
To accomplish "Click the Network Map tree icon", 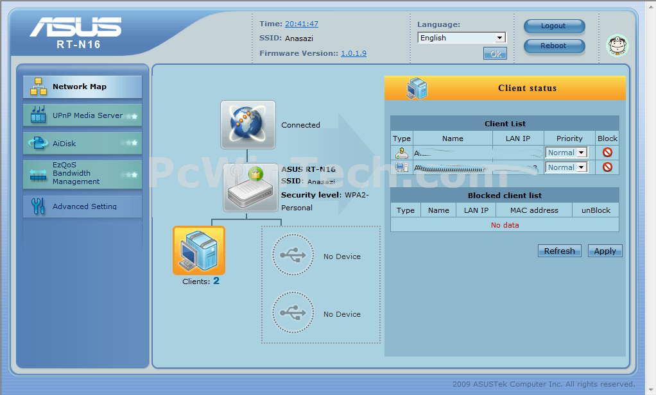I will (x=38, y=87).
